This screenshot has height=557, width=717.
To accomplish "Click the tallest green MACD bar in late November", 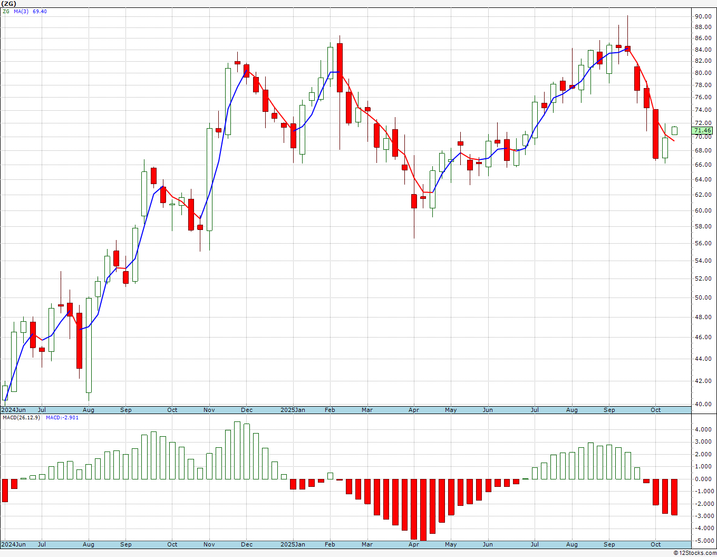I will point(237,450).
